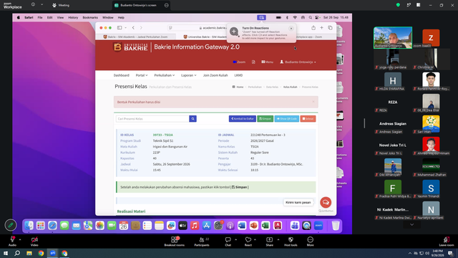
Task: Open File Explorer in Windows taskbar
Action: coord(29,253)
